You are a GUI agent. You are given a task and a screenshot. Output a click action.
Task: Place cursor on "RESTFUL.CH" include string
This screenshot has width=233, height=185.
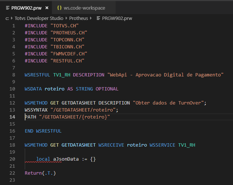(67, 61)
